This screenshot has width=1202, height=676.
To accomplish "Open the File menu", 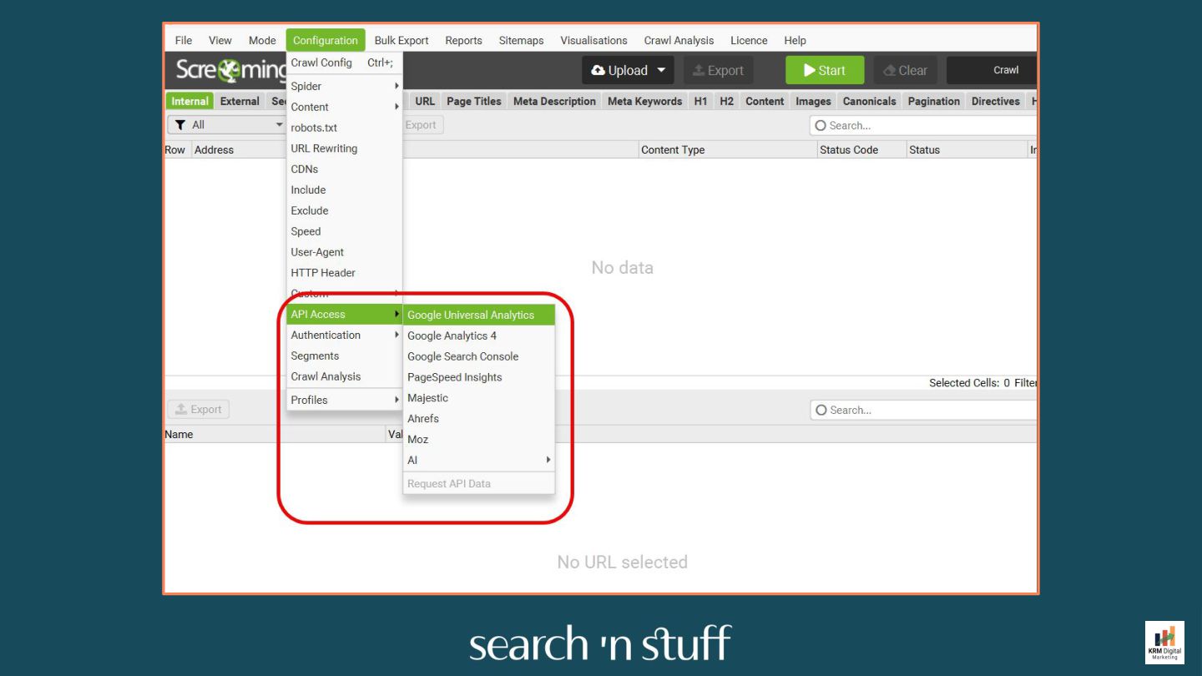I will (x=184, y=40).
